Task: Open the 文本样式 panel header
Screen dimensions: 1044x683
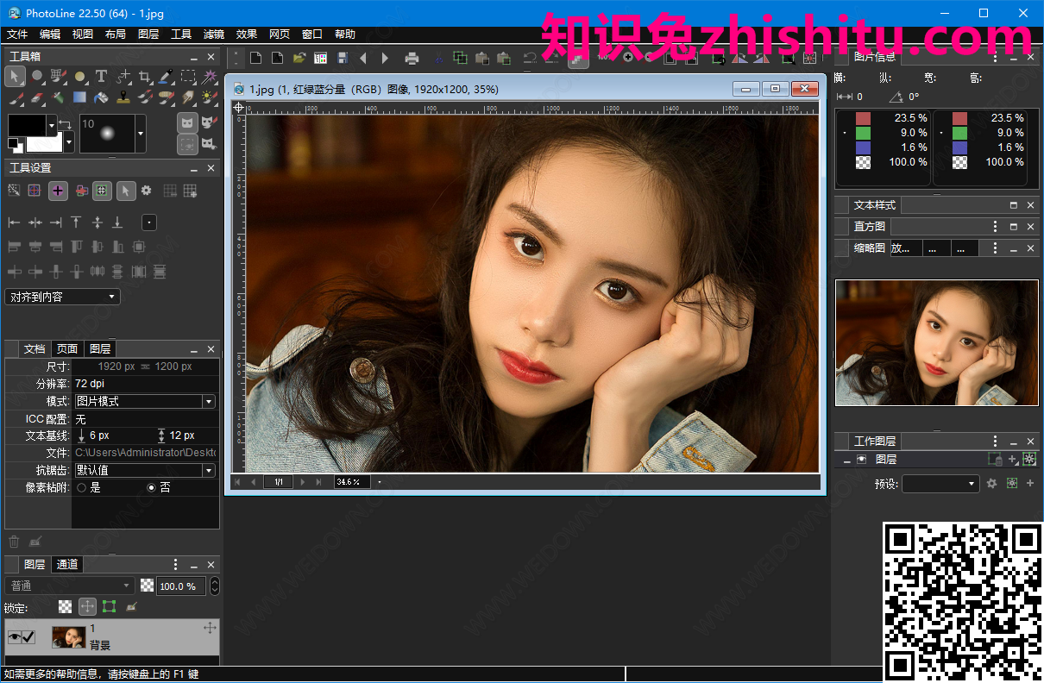Action: pyautogui.click(x=875, y=205)
